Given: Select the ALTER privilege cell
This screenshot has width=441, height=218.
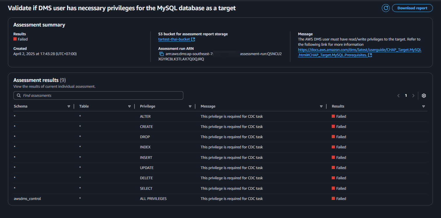Looking at the screenshot, I should click(145, 117).
